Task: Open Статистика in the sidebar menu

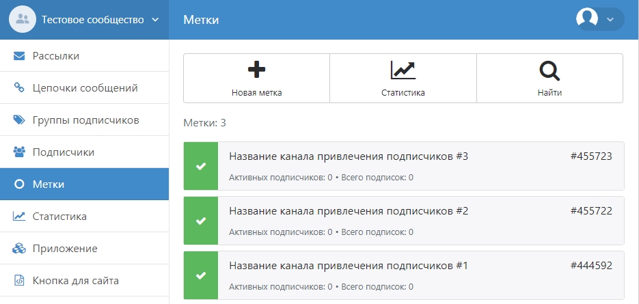Action: coord(59,217)
